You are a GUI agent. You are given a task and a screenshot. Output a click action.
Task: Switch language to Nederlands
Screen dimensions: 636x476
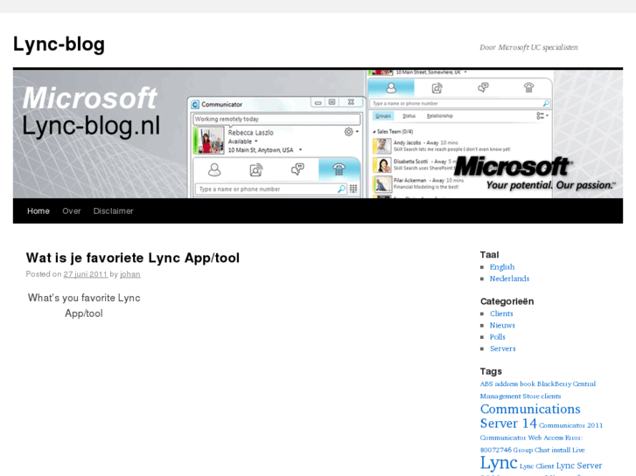(x=509, y=279)
